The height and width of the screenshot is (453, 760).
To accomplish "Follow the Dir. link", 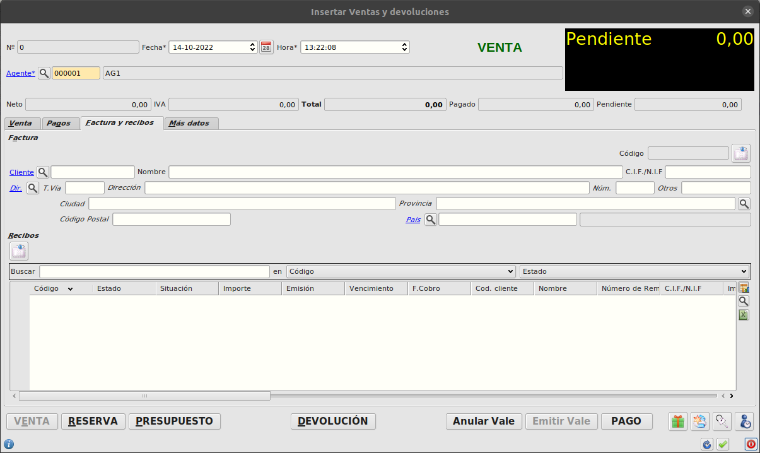I will click(x=16, y=188).
